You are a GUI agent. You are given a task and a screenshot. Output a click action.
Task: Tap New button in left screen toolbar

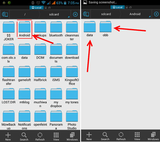point(8,137)
